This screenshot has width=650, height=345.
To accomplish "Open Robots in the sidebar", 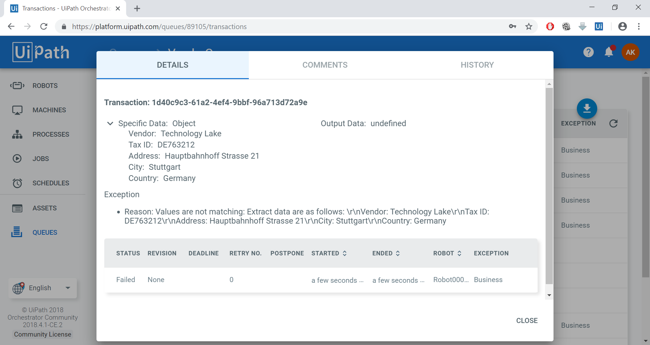I will coord(43,86).
